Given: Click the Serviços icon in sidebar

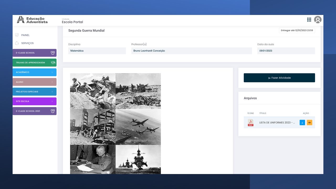Looking at the screenshot, I should [17, 43].
